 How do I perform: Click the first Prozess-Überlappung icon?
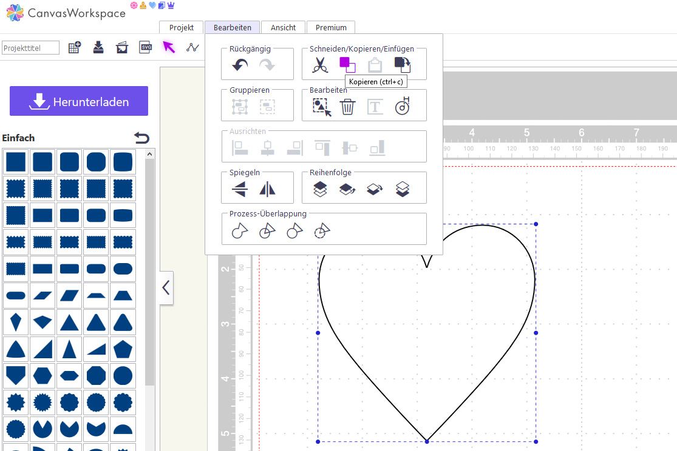pos(240,230)
